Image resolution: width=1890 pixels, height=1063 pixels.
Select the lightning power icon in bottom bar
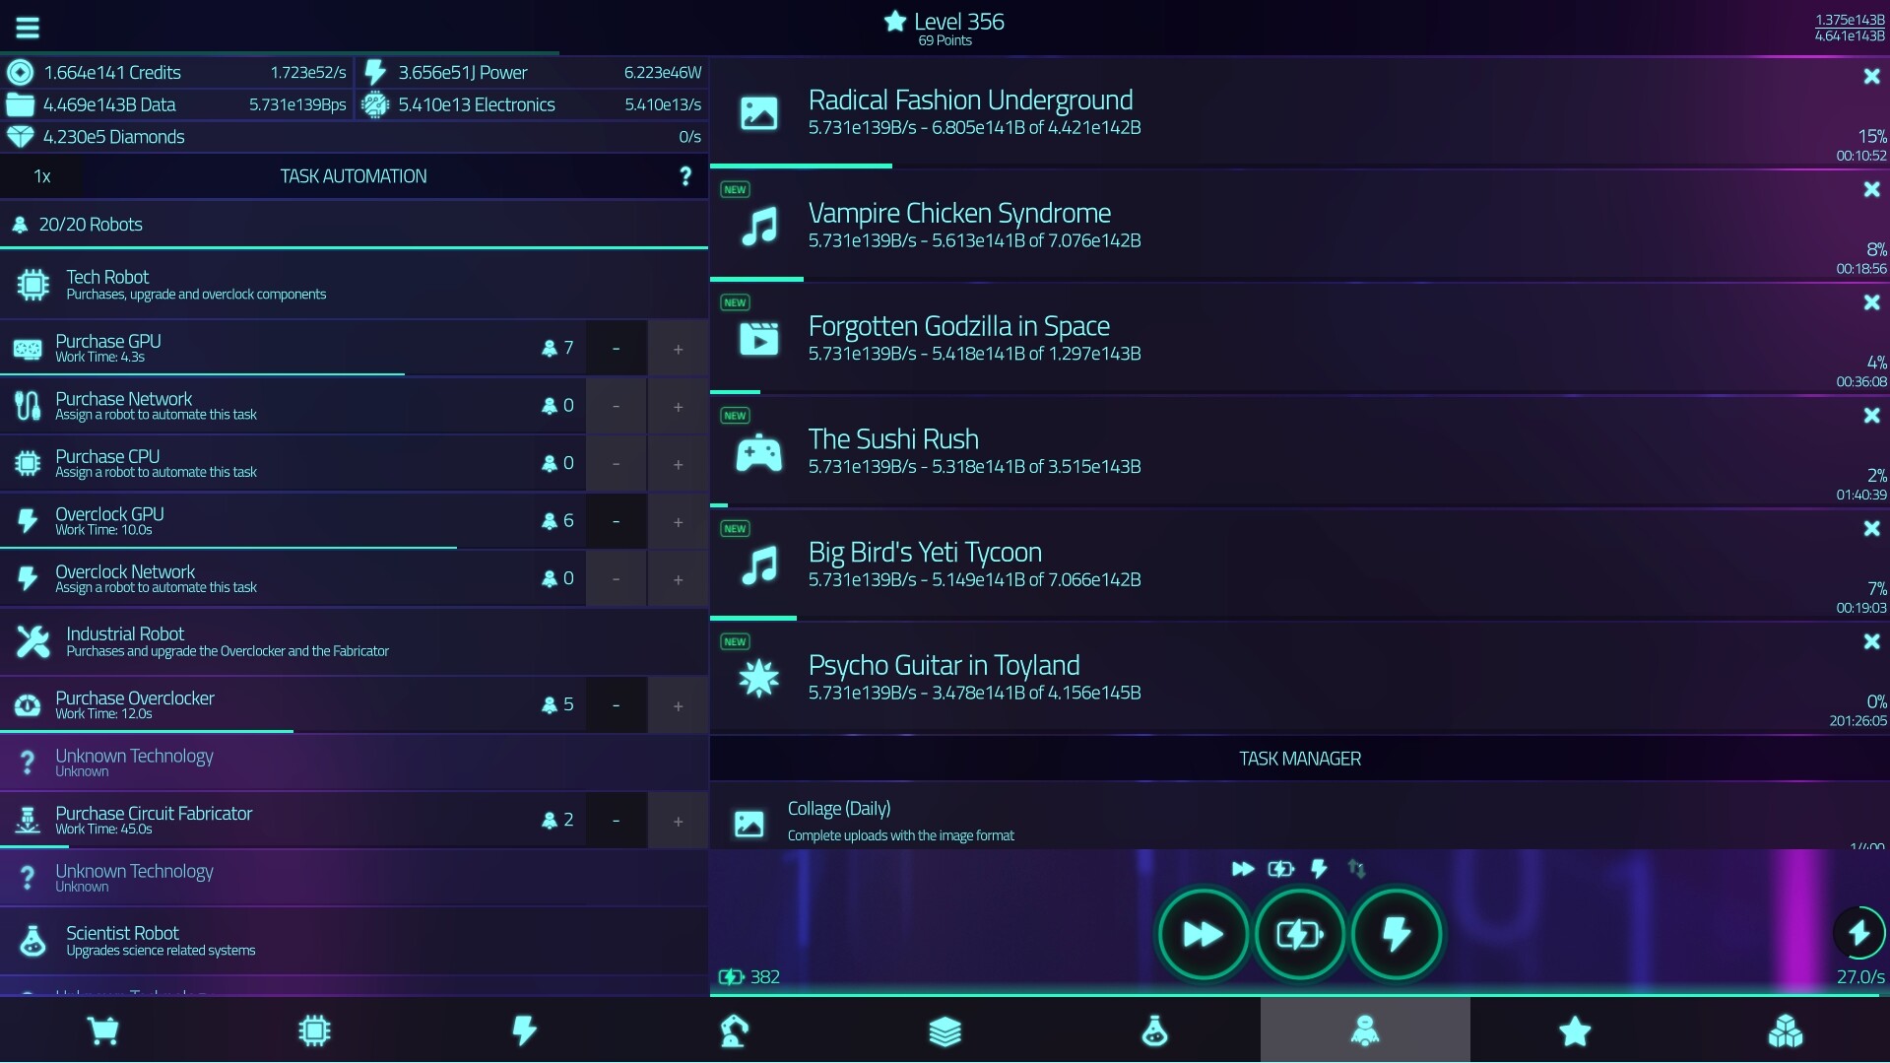click(524, 1030)
